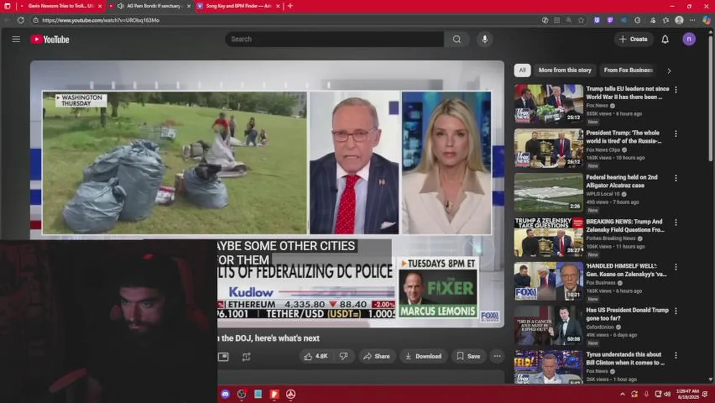Open a new browser tab
Image resolution: width=715 pixels, height=403 pixels.
click(290, 6)
